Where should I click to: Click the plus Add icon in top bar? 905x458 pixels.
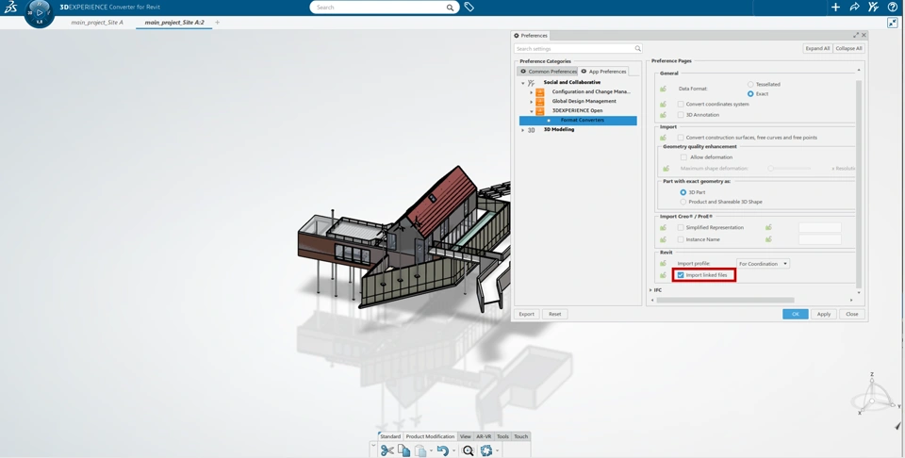tap(835, 8)
